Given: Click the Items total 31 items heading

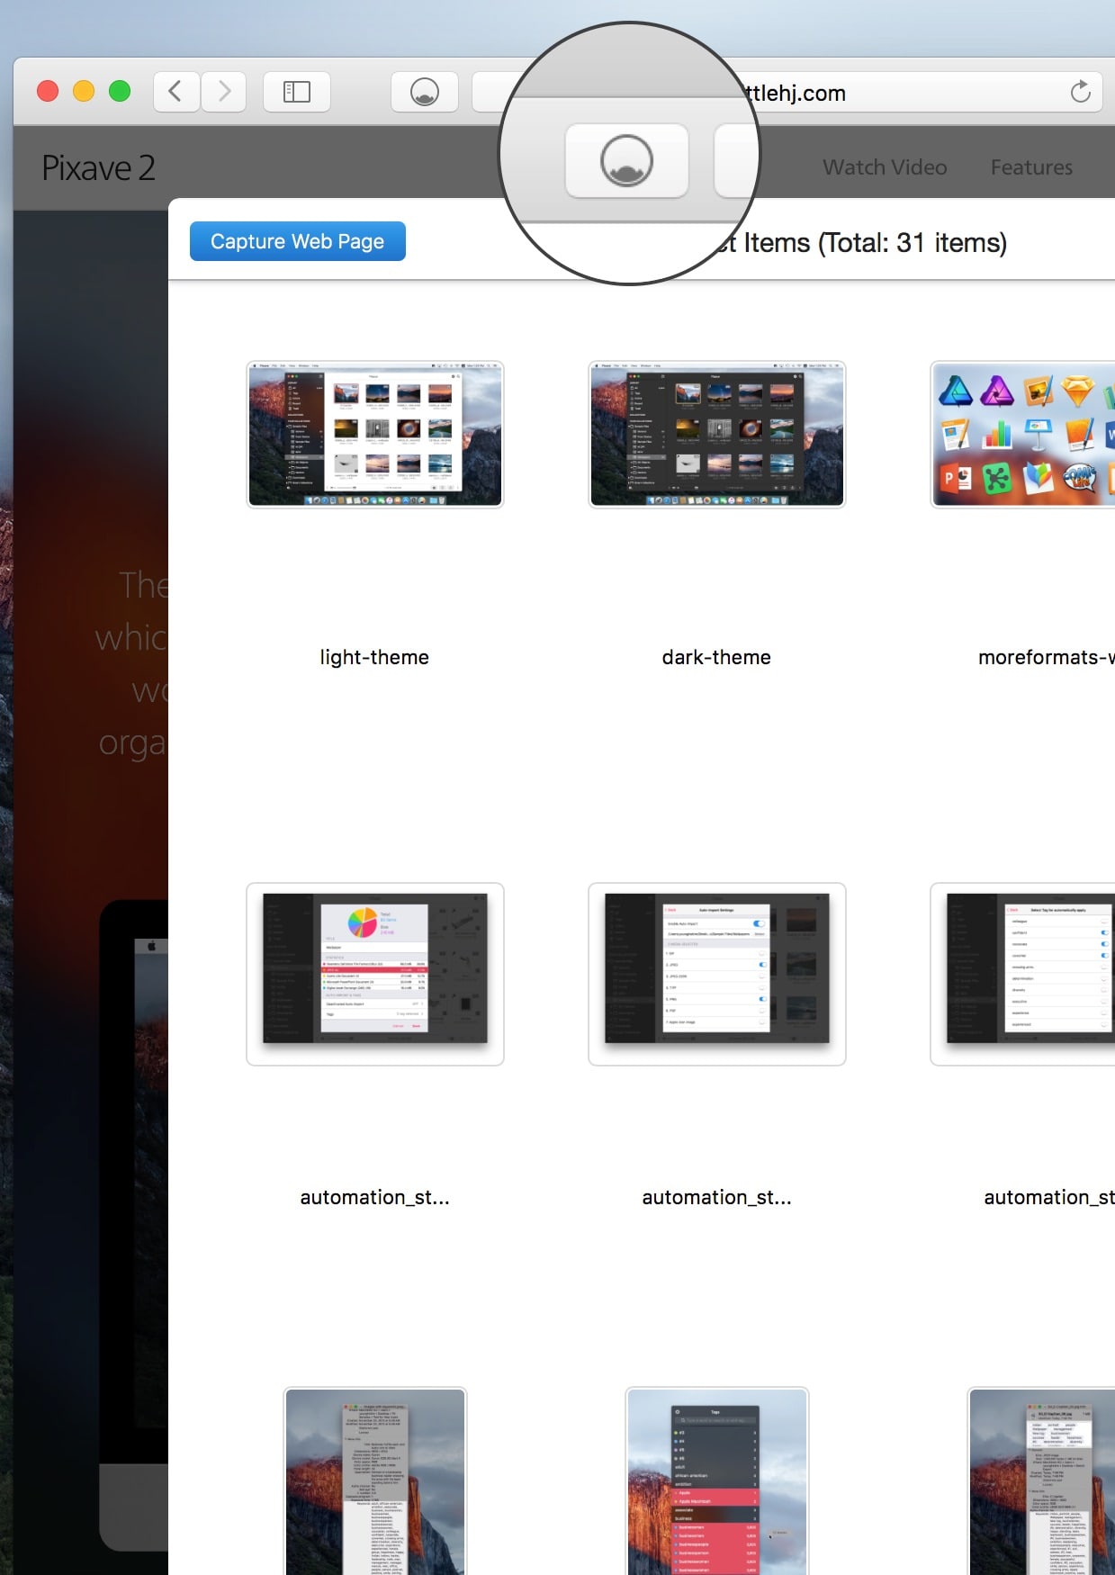Looking at the screenshot, I should pos(862,243).
